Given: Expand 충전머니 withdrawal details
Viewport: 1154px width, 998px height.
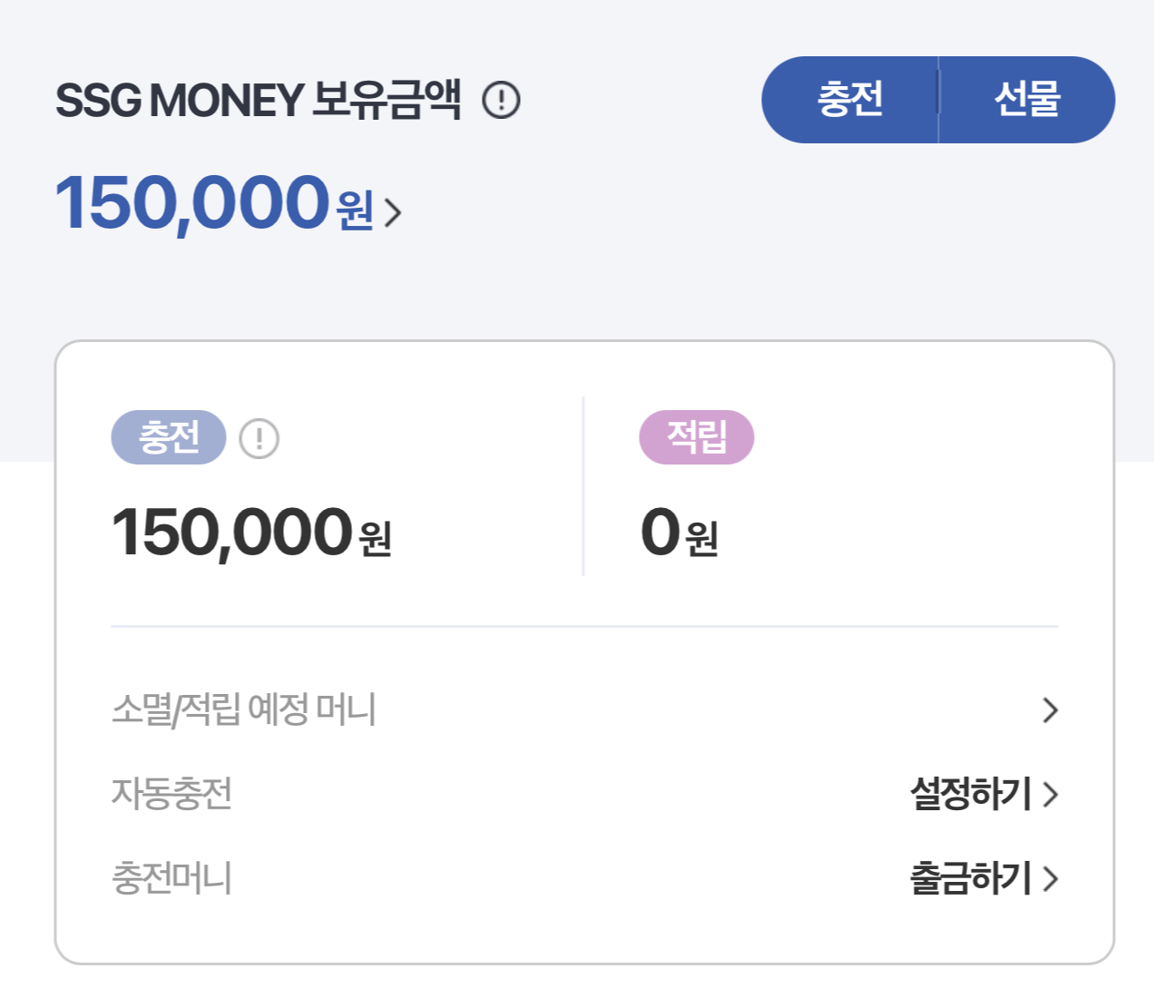Looking at the screenshot, I should tap(1051, 876).
